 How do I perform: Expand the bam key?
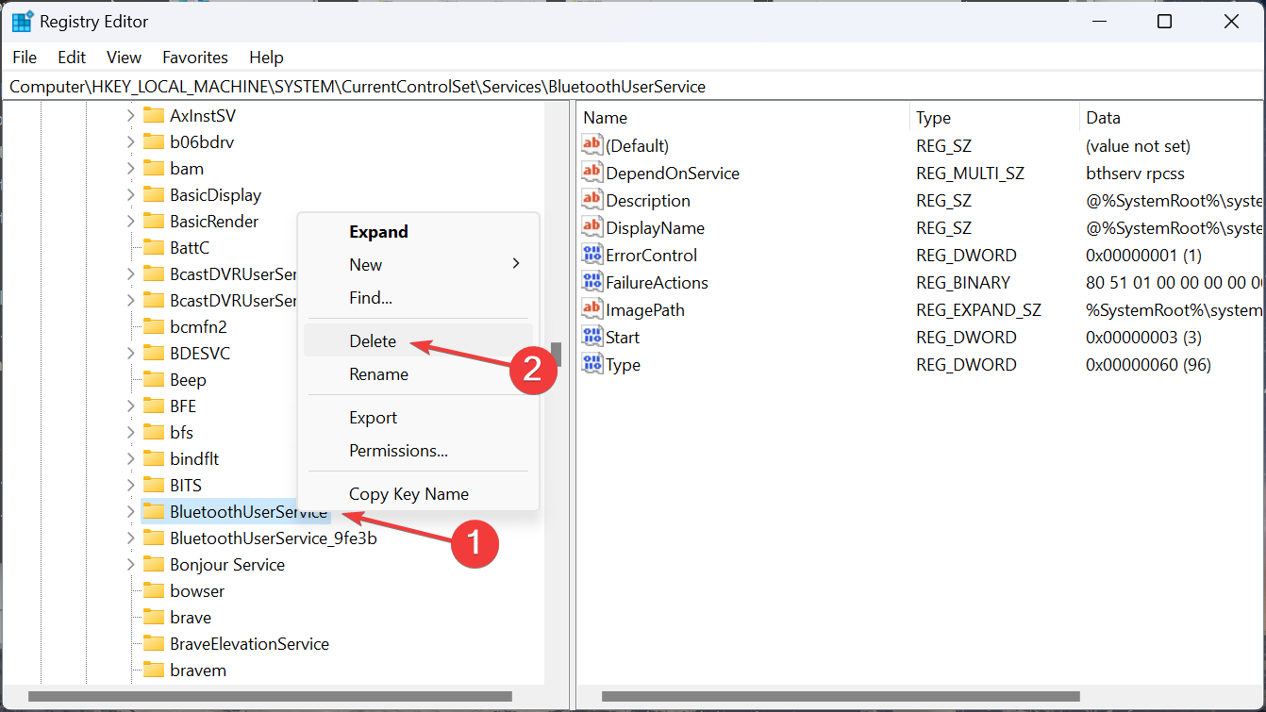click(x=130, y=169)
